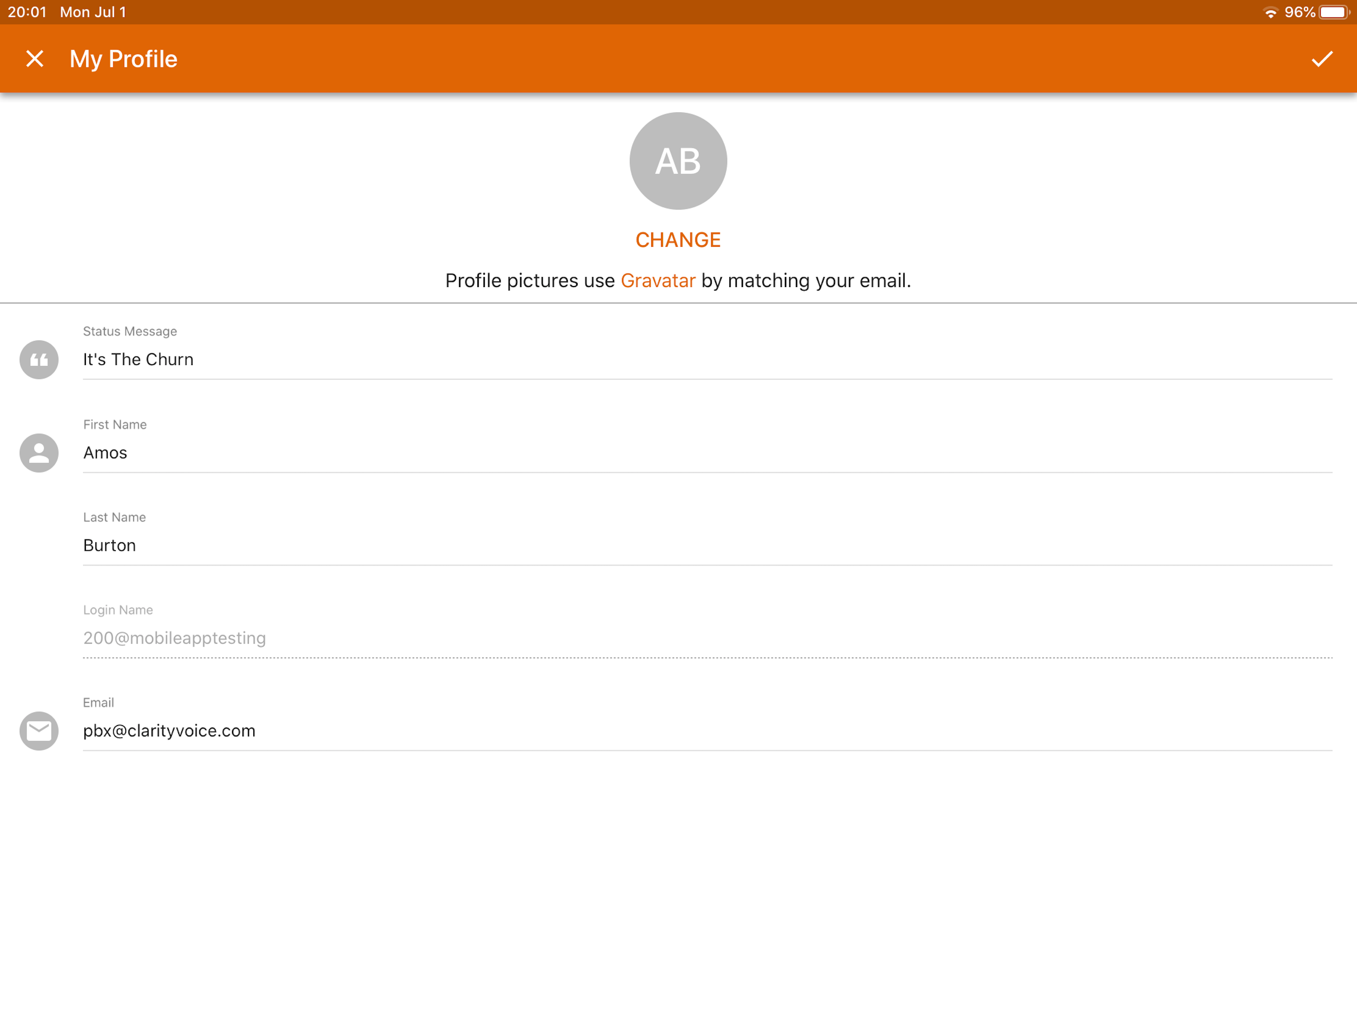1357x1017 pixels.
Task: Tap the battery indicator in status bar
Action: pyautogui.click(x=1334, y=12)
